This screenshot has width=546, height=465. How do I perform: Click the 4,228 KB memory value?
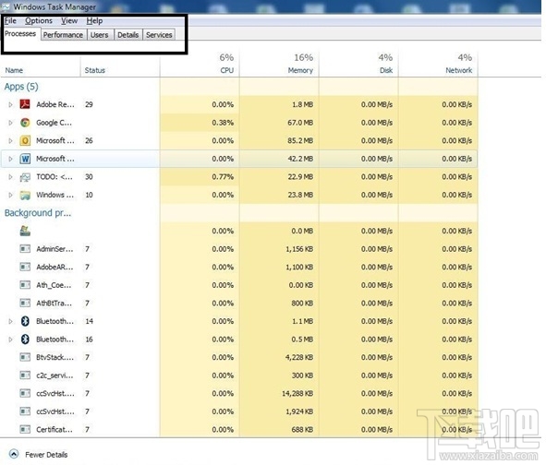299,357
